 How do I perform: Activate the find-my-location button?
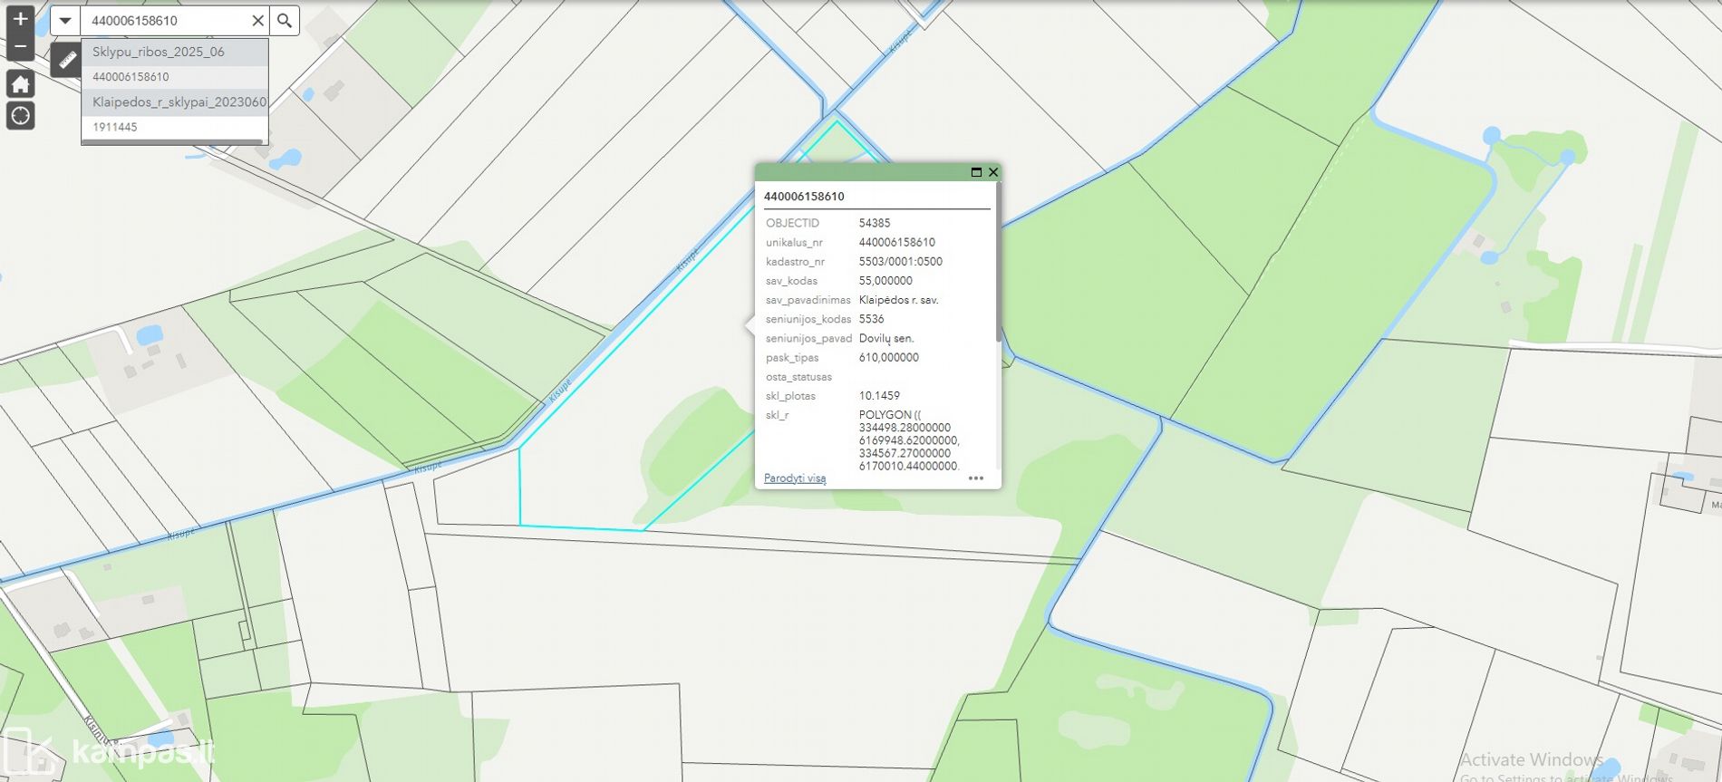(20, 116)
